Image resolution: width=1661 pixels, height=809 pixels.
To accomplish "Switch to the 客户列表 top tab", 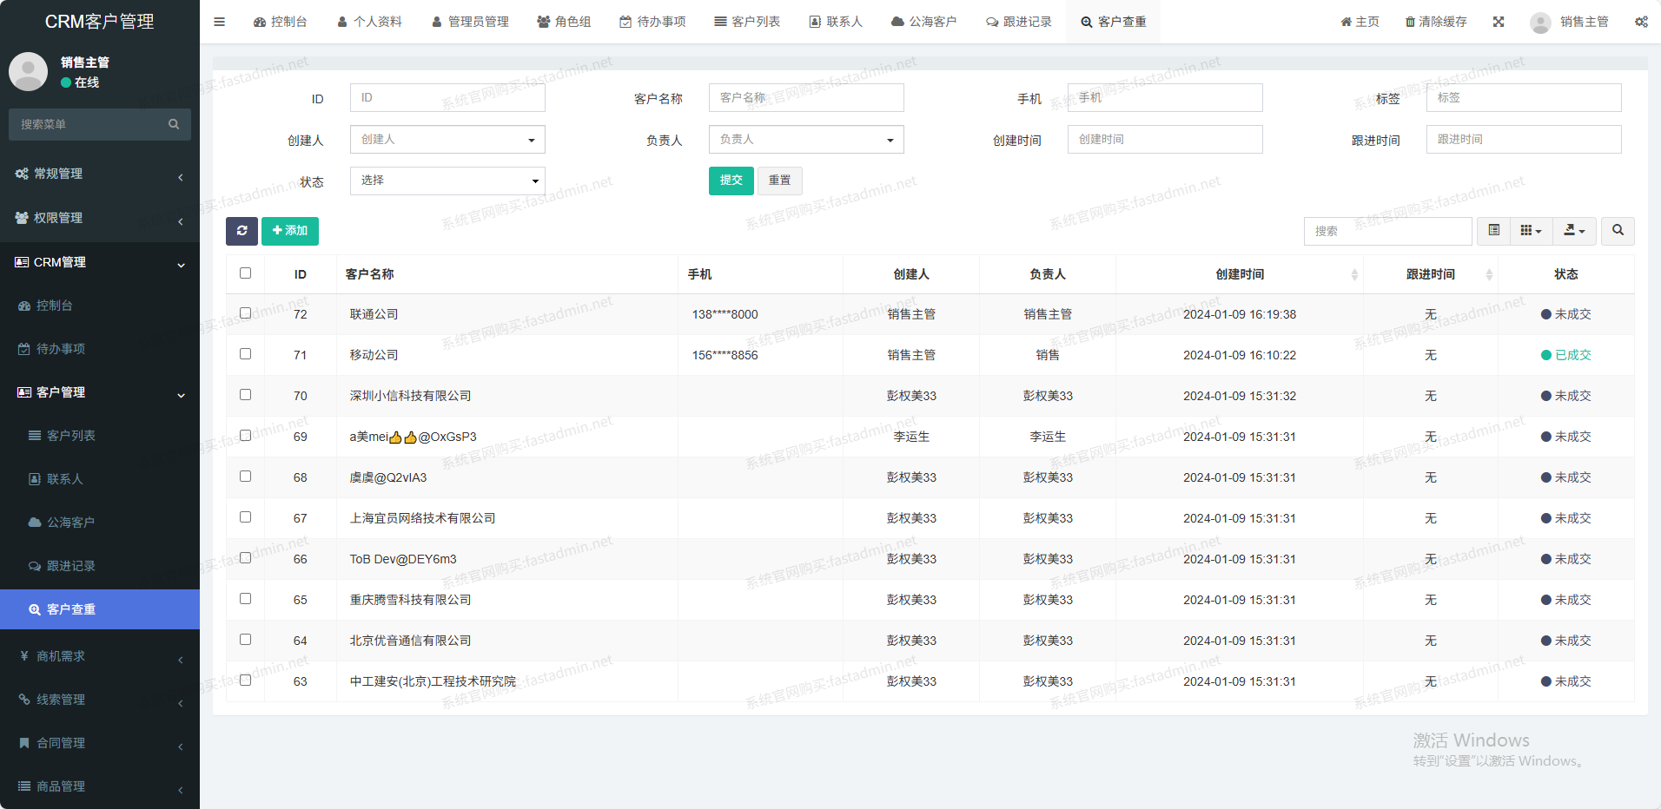I will (747, 22).
